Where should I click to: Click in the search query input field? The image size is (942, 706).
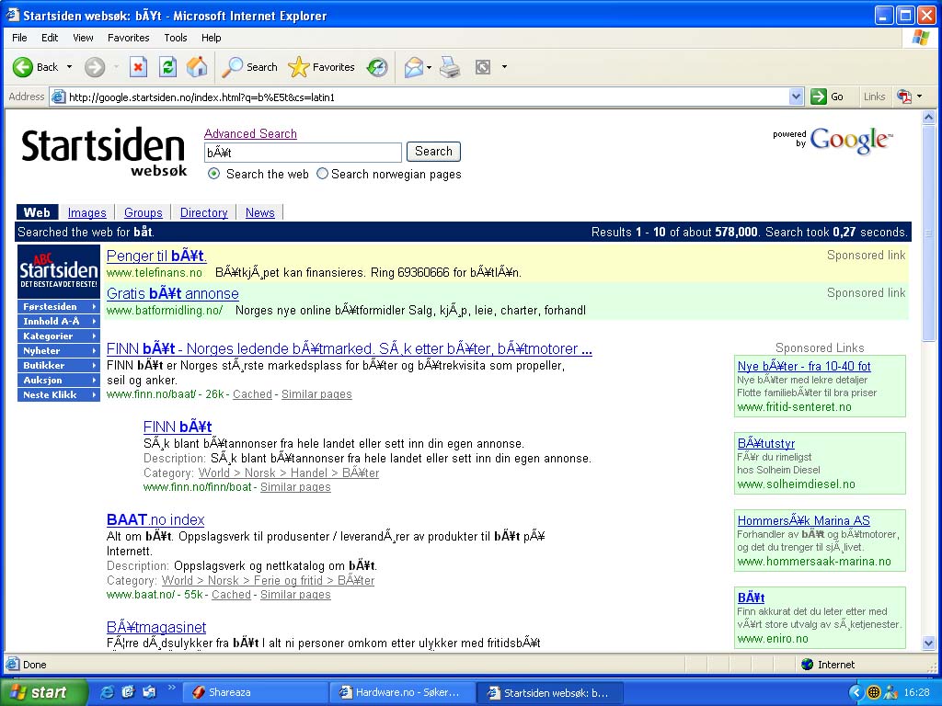pos(303,152)
